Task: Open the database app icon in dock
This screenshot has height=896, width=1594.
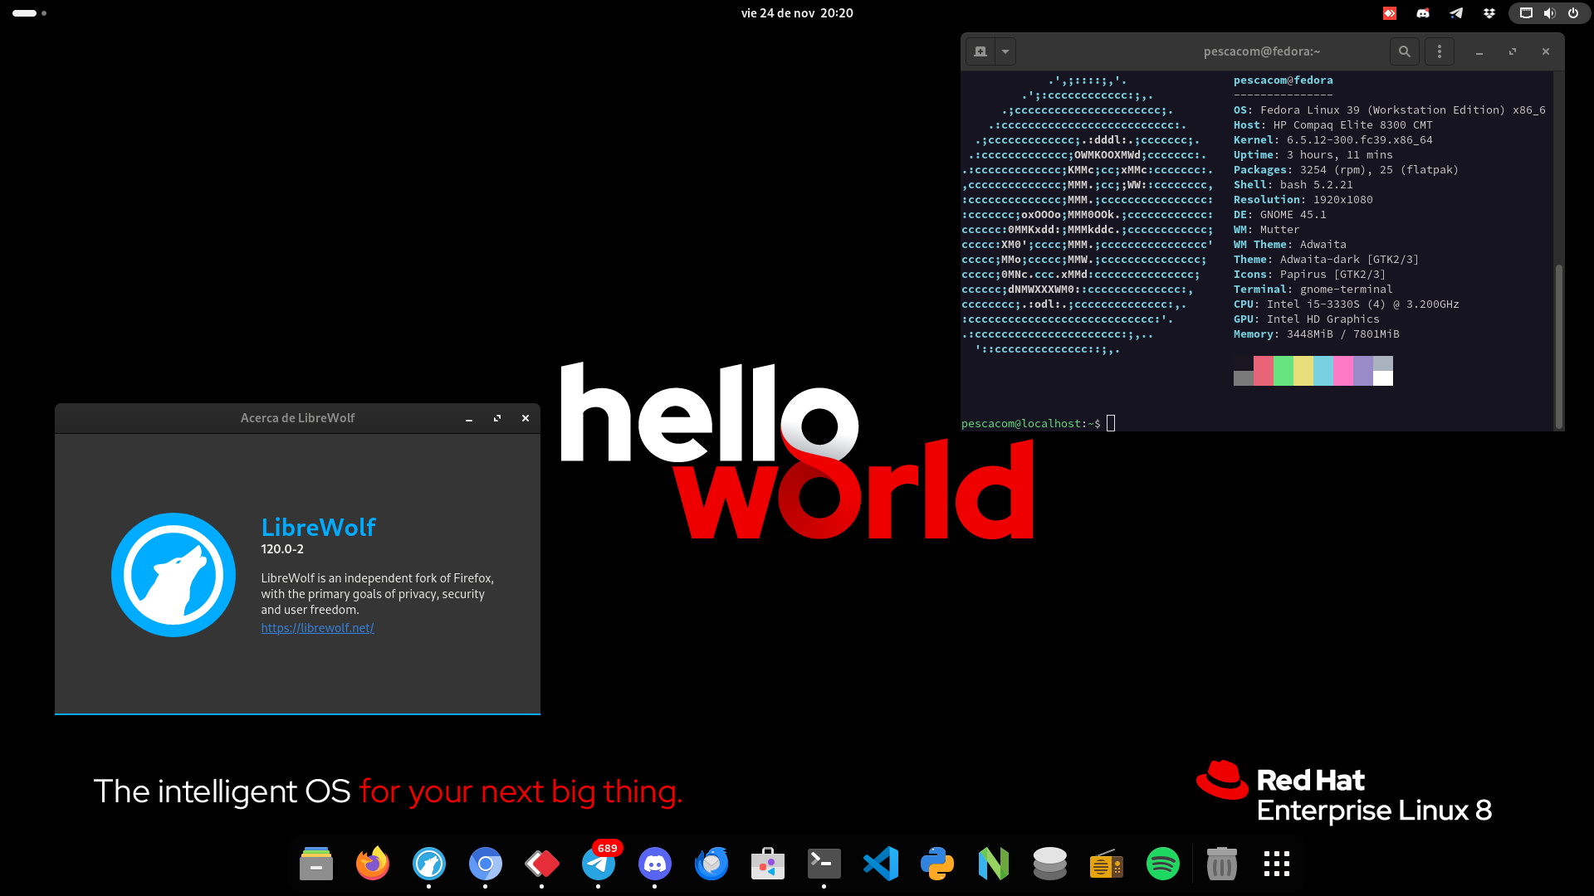Action: tap(1049, 864)
